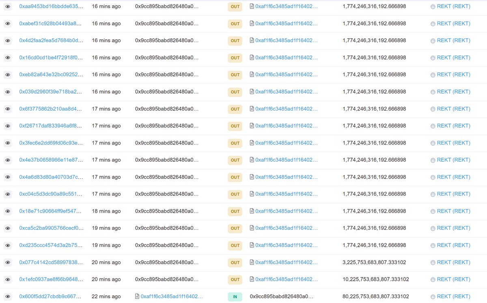Viewport: 487px width, 303px height.
Task: Click the '18 mins ago' age cell
Action: pyautogui.click(x=106, y=211)
